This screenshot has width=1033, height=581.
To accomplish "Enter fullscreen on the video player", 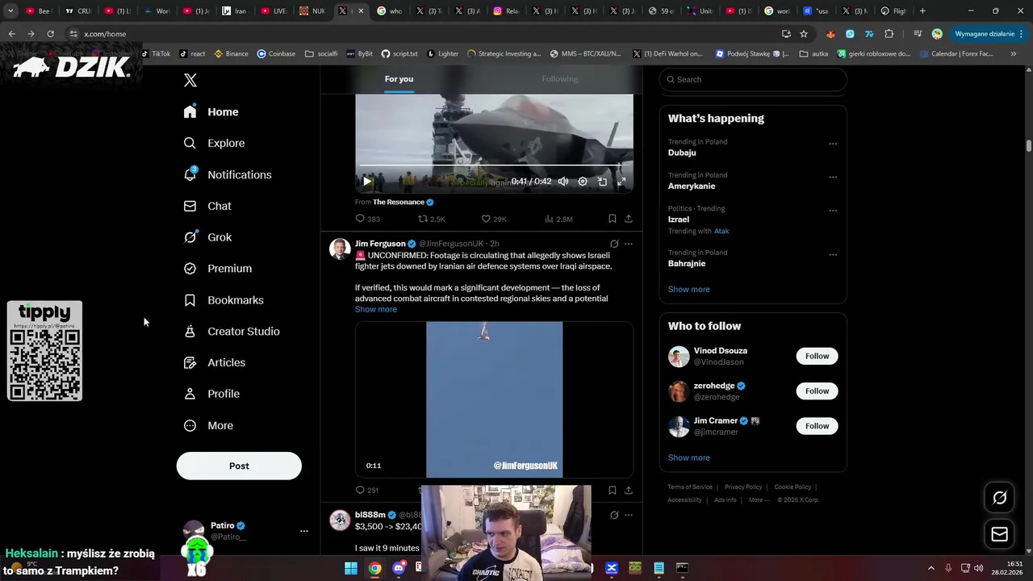I will tap(621, 182).
